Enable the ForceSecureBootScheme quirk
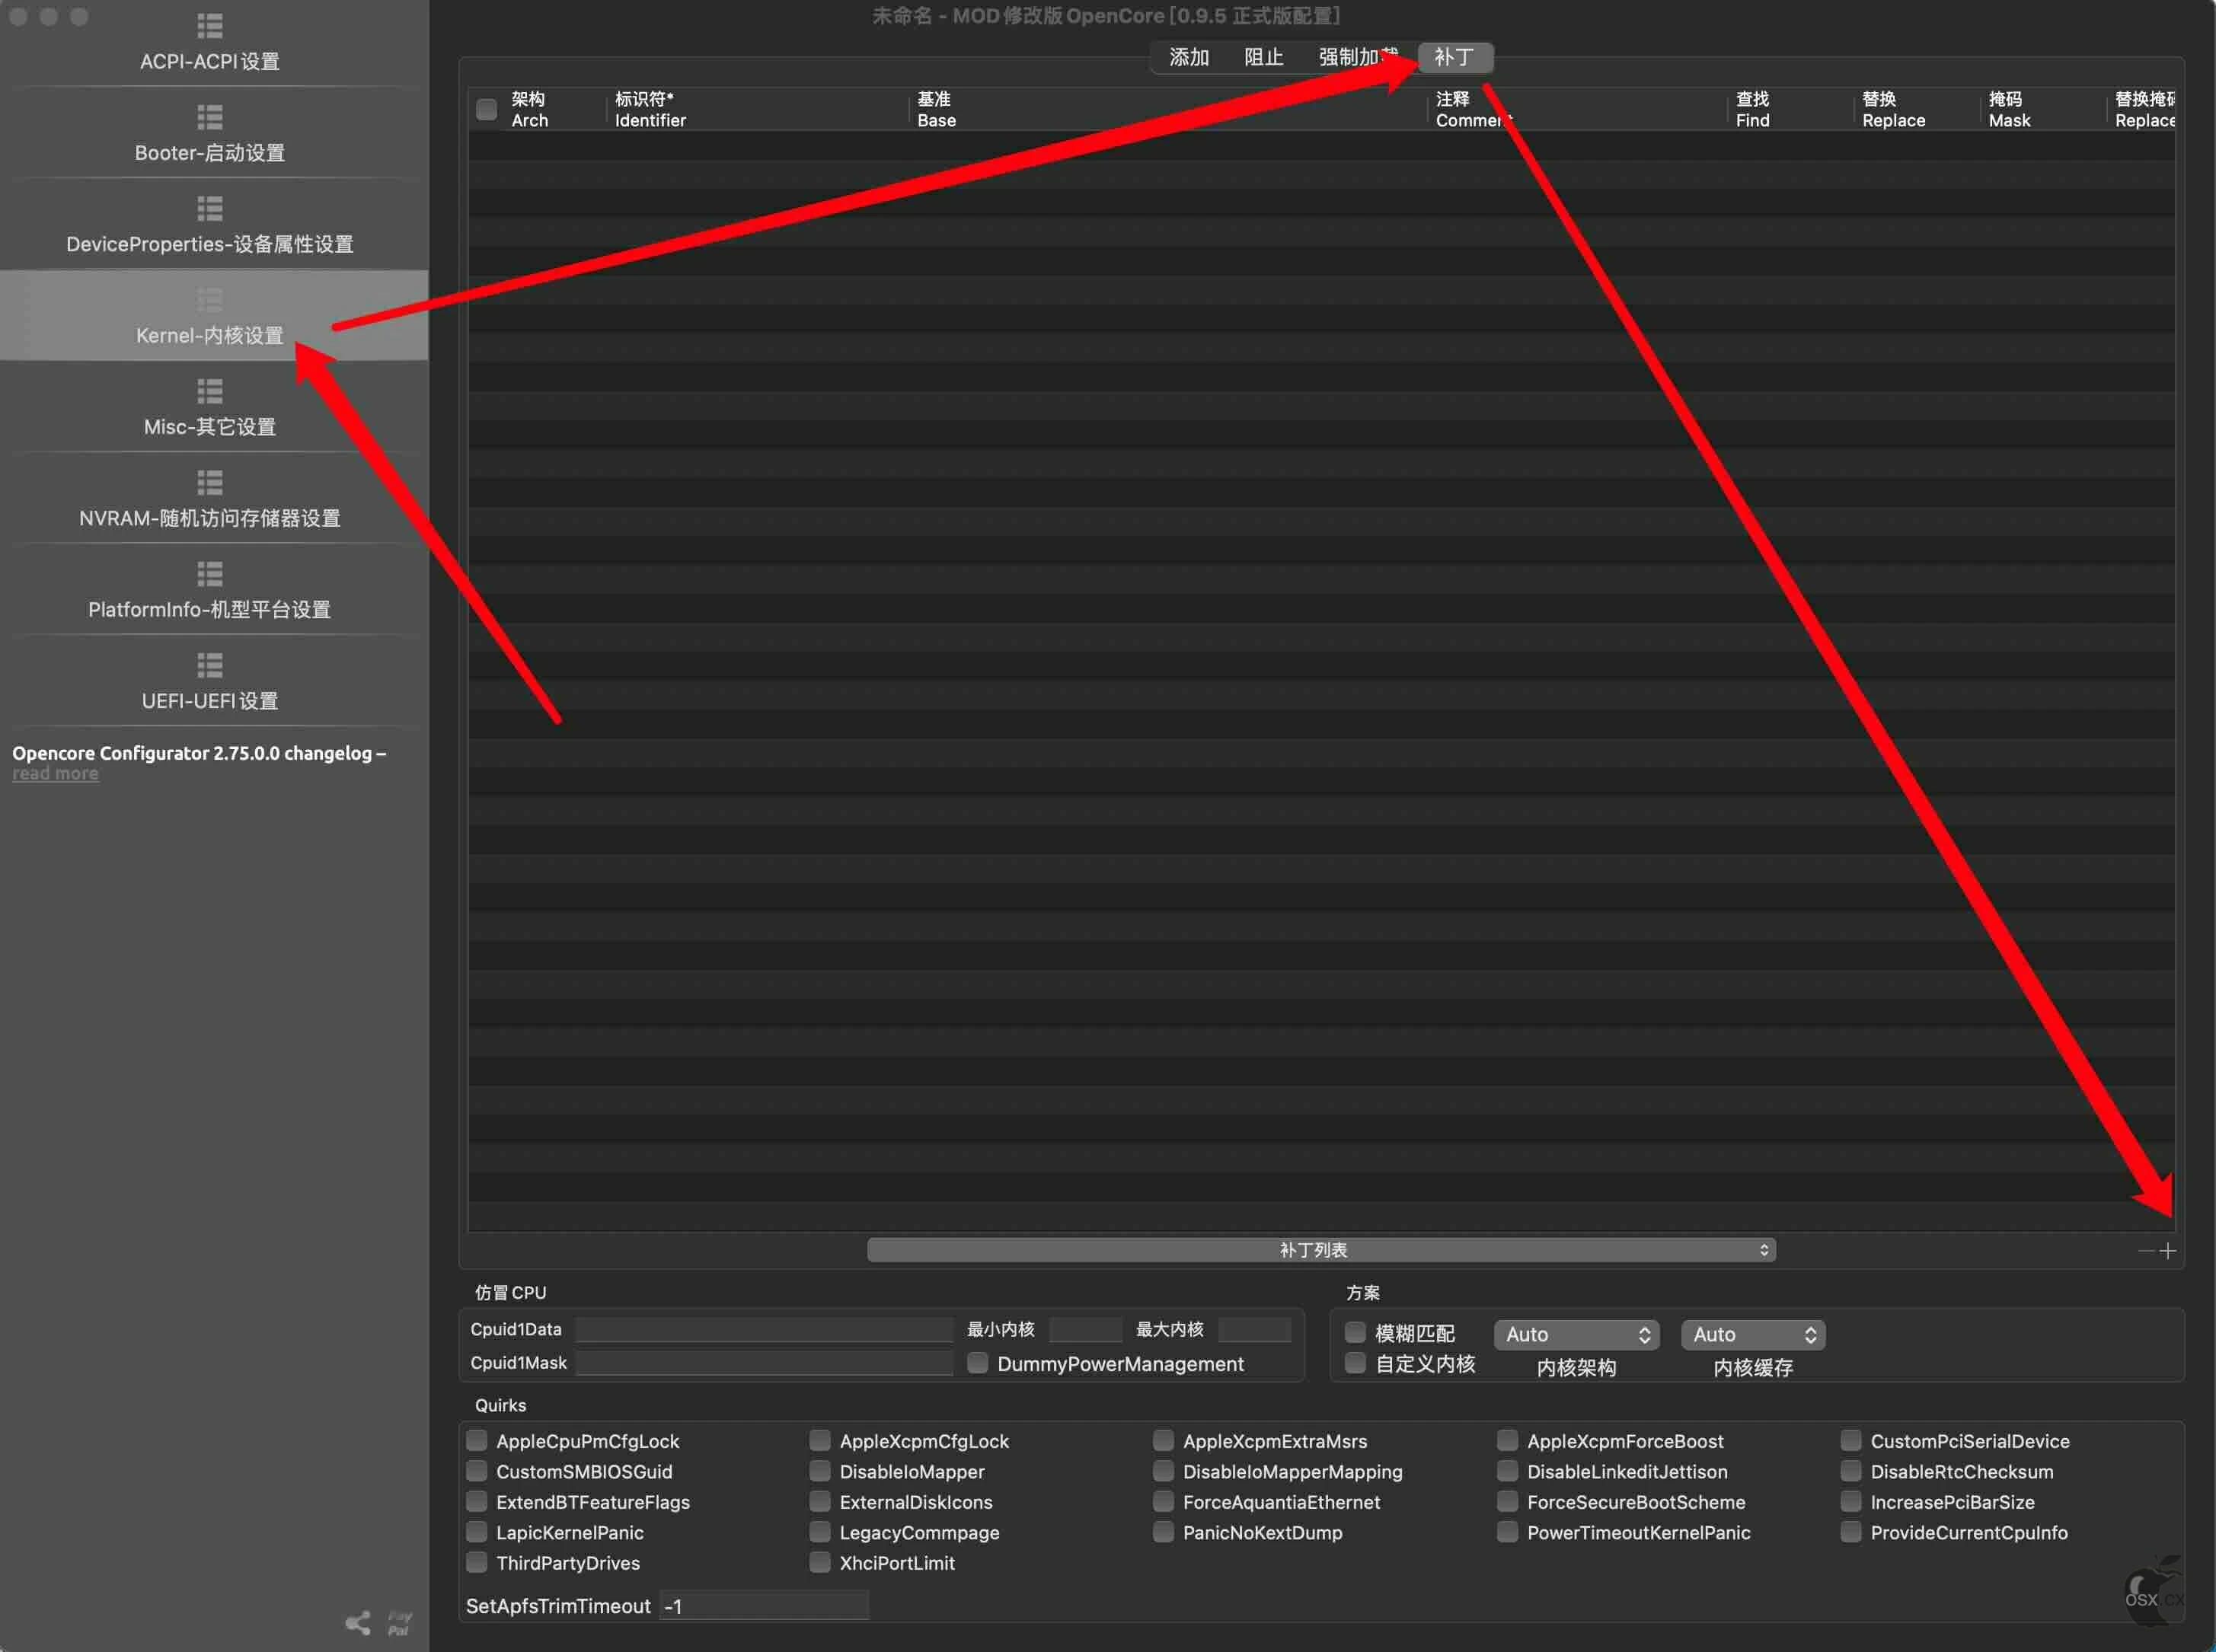 [1507, 1501]
